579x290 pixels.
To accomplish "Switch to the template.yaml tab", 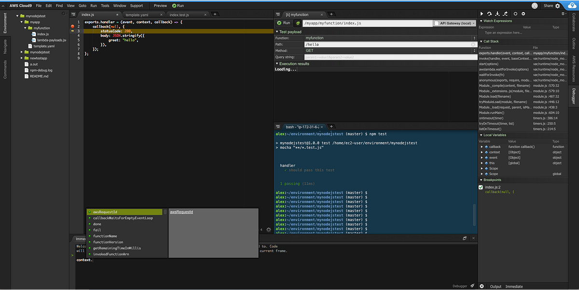I will 138,14.
